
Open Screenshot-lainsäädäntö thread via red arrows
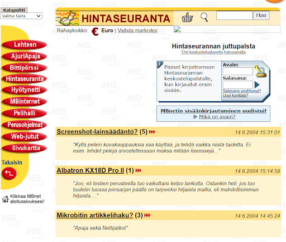coord(152,132)
